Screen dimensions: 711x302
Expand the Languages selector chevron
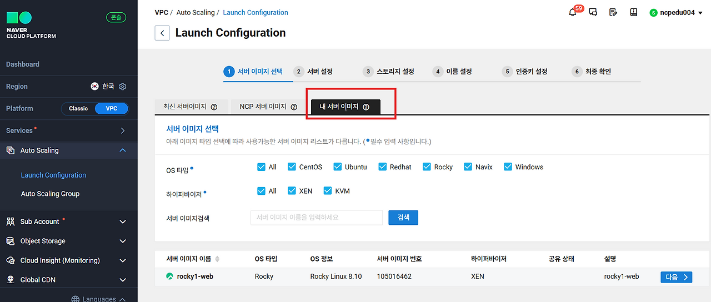(x=122, y=299)
